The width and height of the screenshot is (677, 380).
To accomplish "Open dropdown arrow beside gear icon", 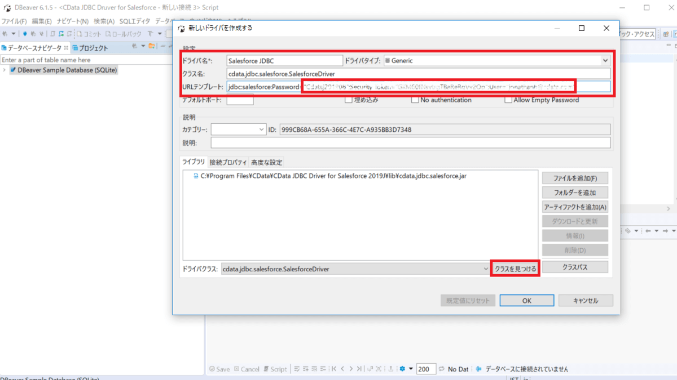I will click(411, 369).
